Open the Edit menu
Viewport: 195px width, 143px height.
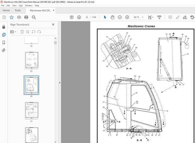click(8, 6)
